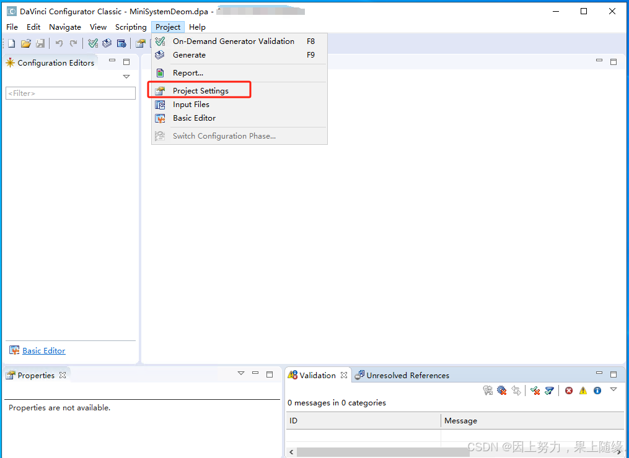The height and width of the screenshot is (458, 629).
Task: Minimize the Configuration Editors panel
Action: 112,61
